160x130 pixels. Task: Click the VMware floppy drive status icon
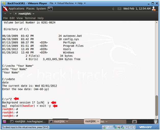pos(111,127)
